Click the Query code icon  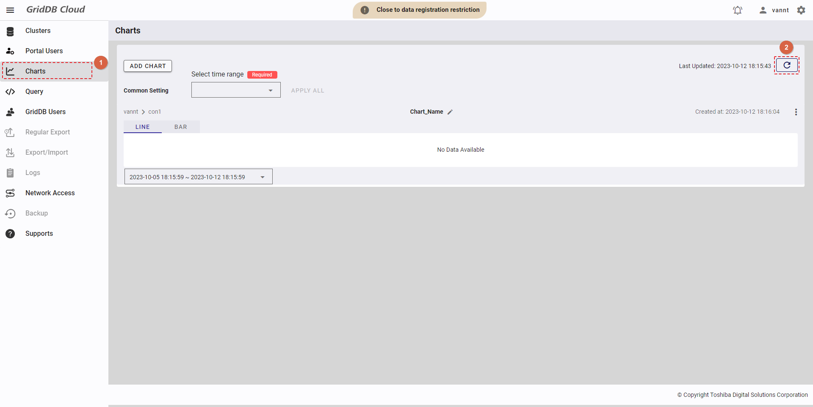[10, 92]
